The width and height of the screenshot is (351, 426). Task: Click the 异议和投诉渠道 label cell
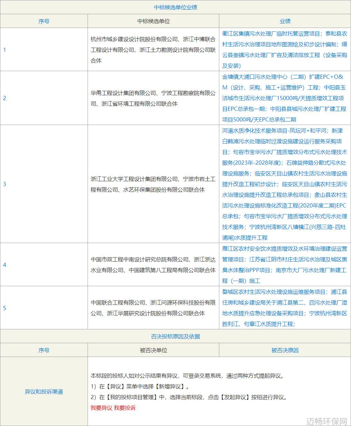click(44, 391)
